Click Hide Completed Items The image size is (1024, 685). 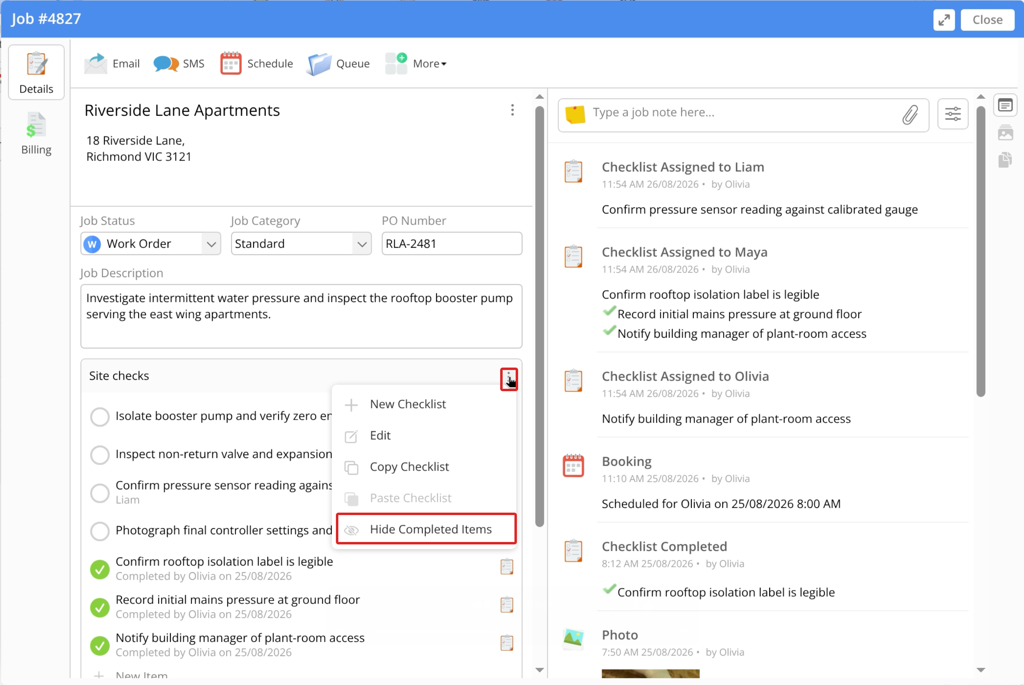[426, 529]
